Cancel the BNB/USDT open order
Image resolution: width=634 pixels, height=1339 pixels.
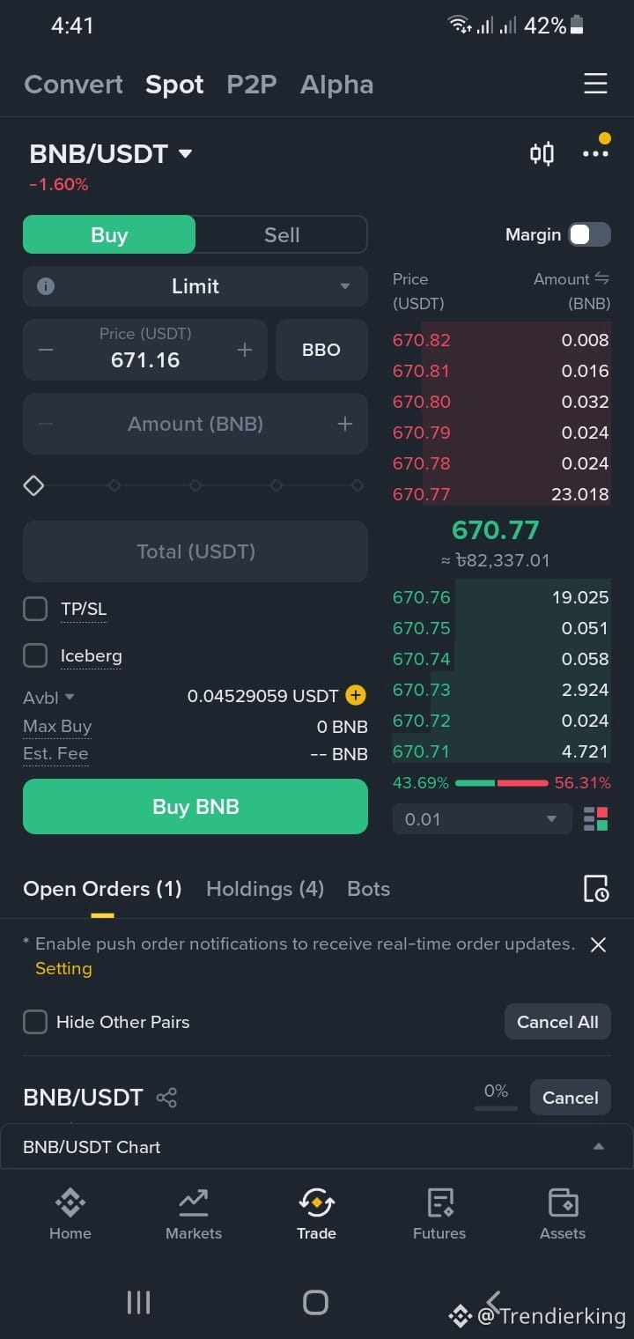[571, 1098]
